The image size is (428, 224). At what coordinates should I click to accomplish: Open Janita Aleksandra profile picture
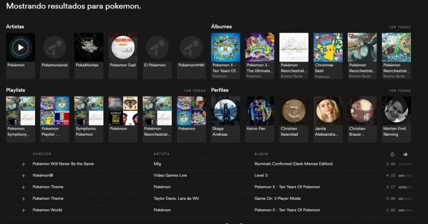click(328, 111)
